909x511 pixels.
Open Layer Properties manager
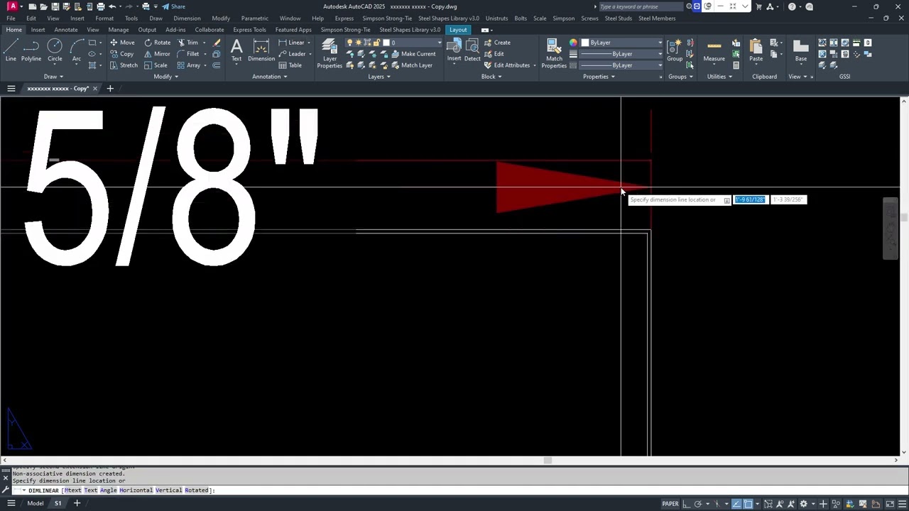[x=330, y=54]
